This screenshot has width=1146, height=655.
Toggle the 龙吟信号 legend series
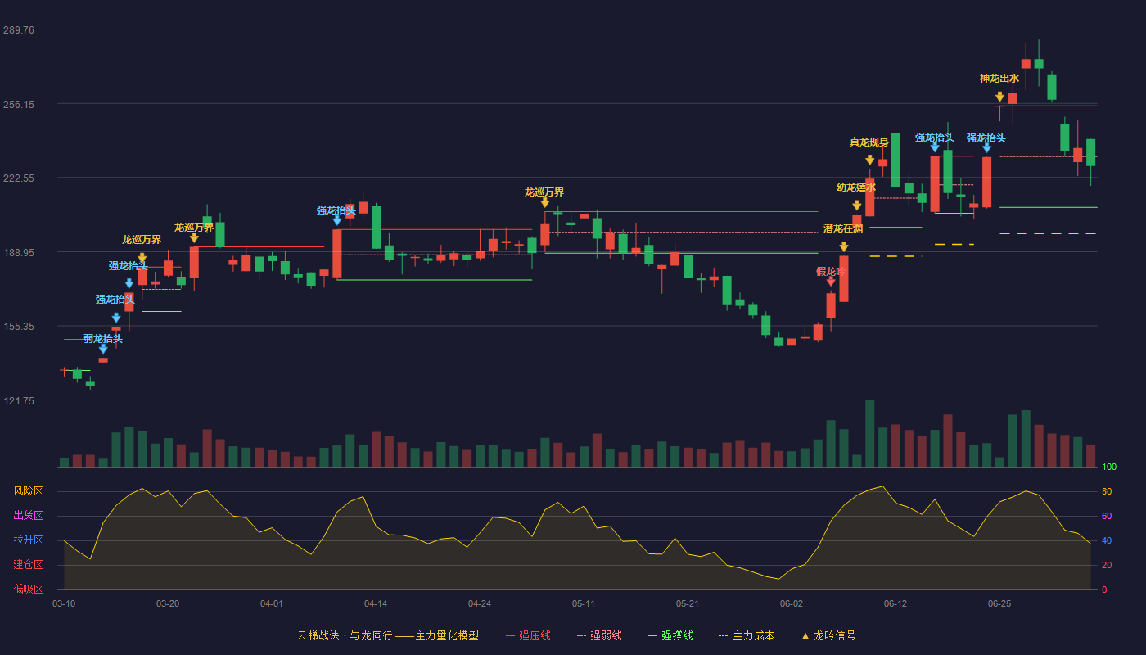pyautogui.click(x=828, y=635)
